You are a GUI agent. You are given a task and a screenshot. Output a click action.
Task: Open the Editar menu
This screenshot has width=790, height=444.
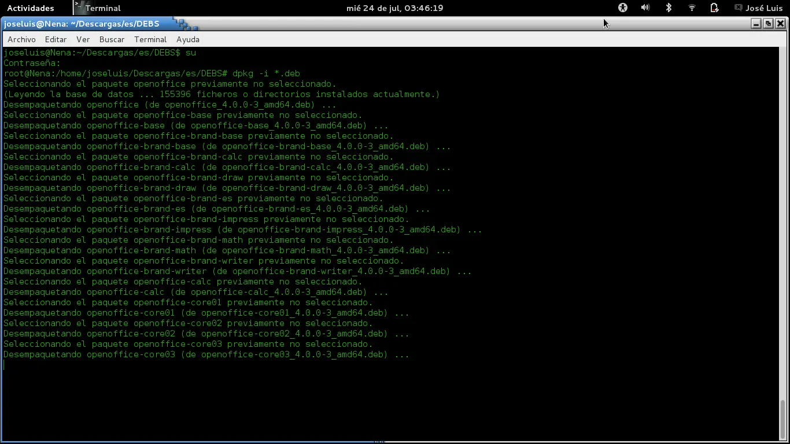pos(56,39)
